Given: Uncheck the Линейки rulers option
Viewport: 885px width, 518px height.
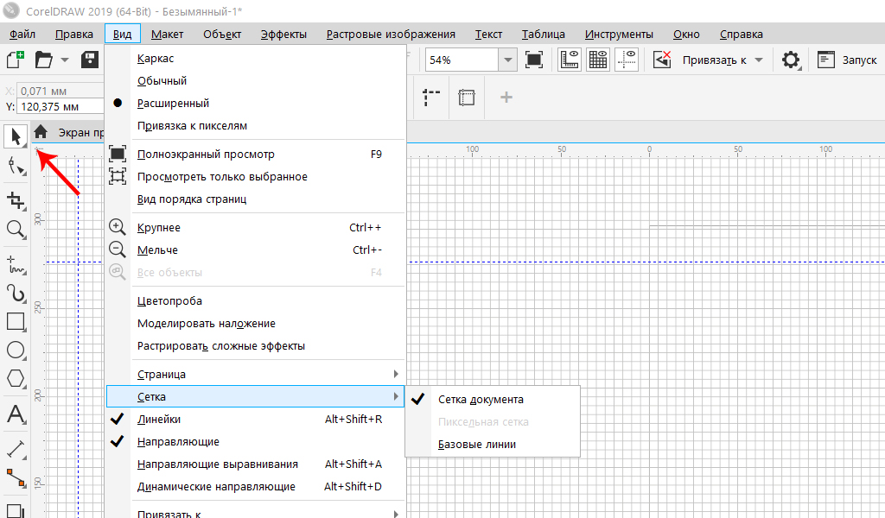Looking at the screenshot, I should point(159,419).
